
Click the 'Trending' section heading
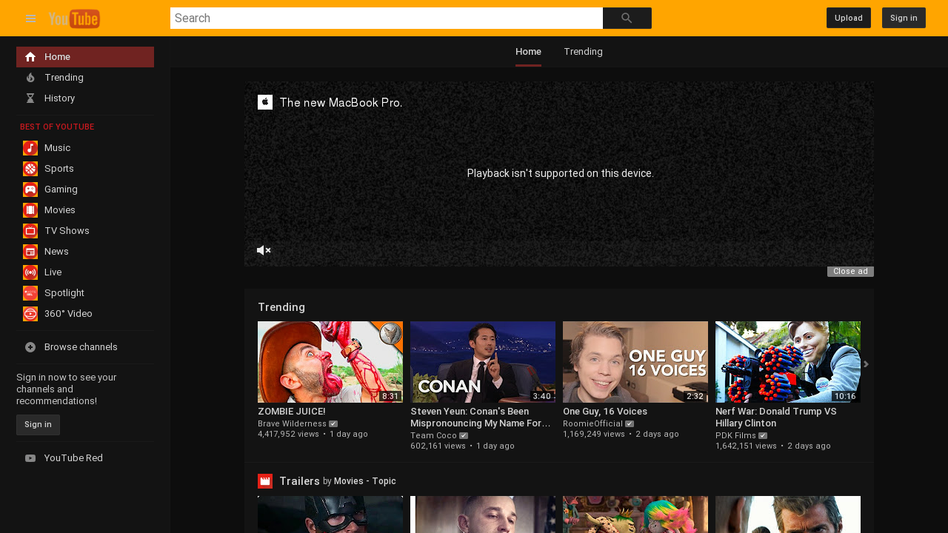[281, 307]
